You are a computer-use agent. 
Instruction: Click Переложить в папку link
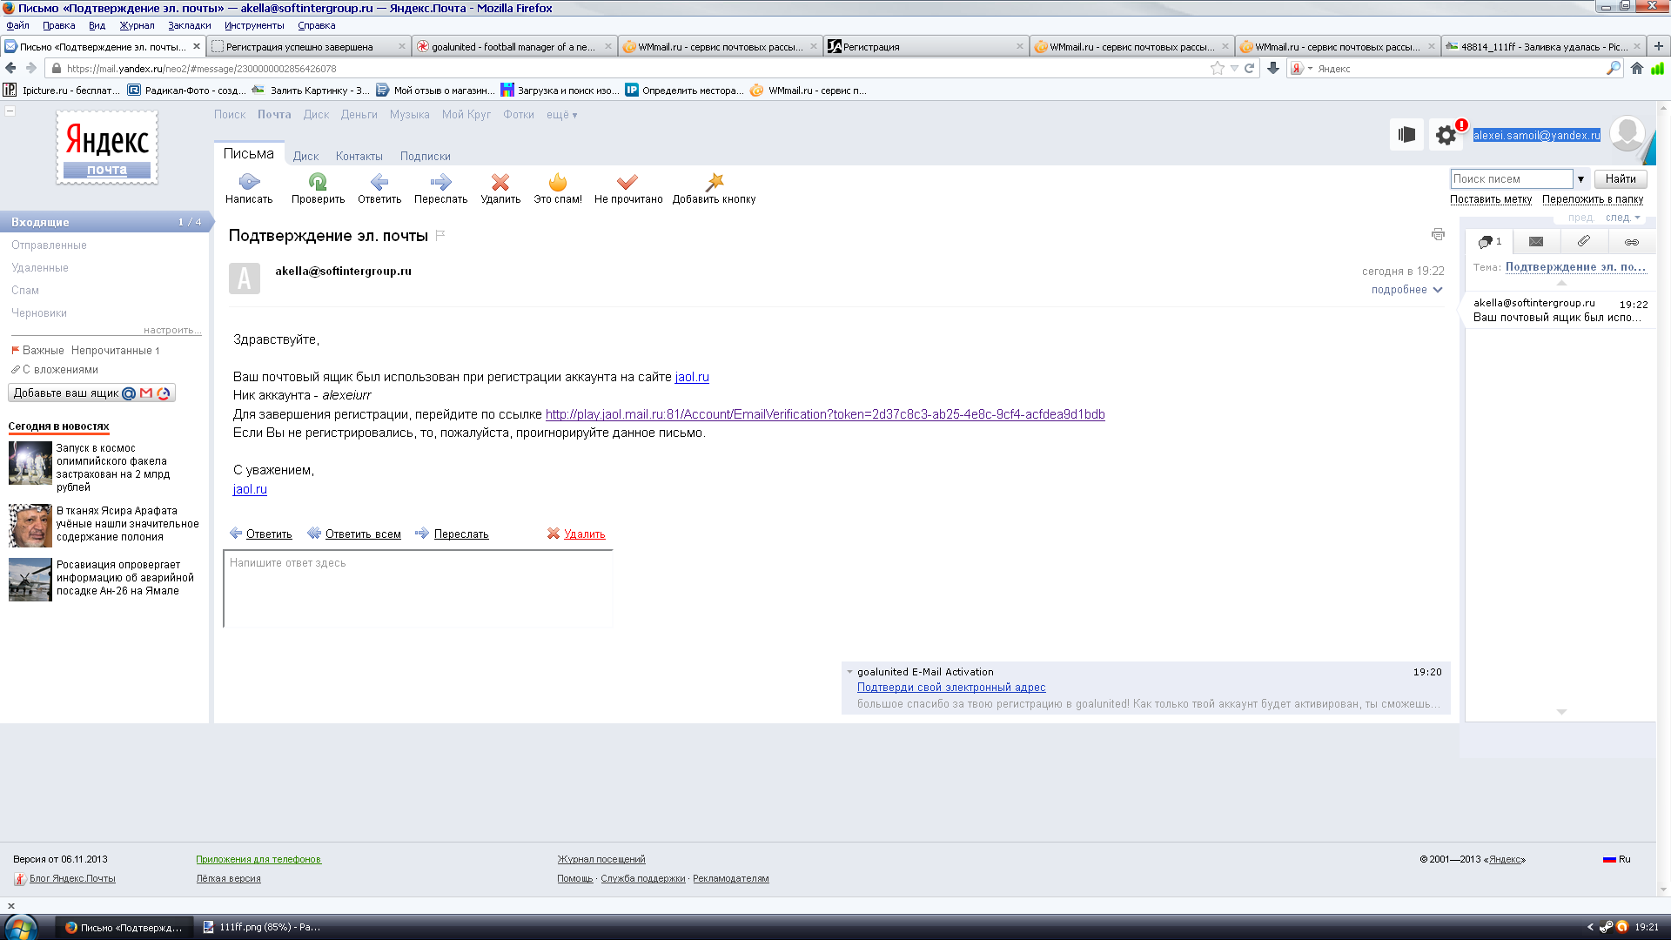coord(1593,199)
